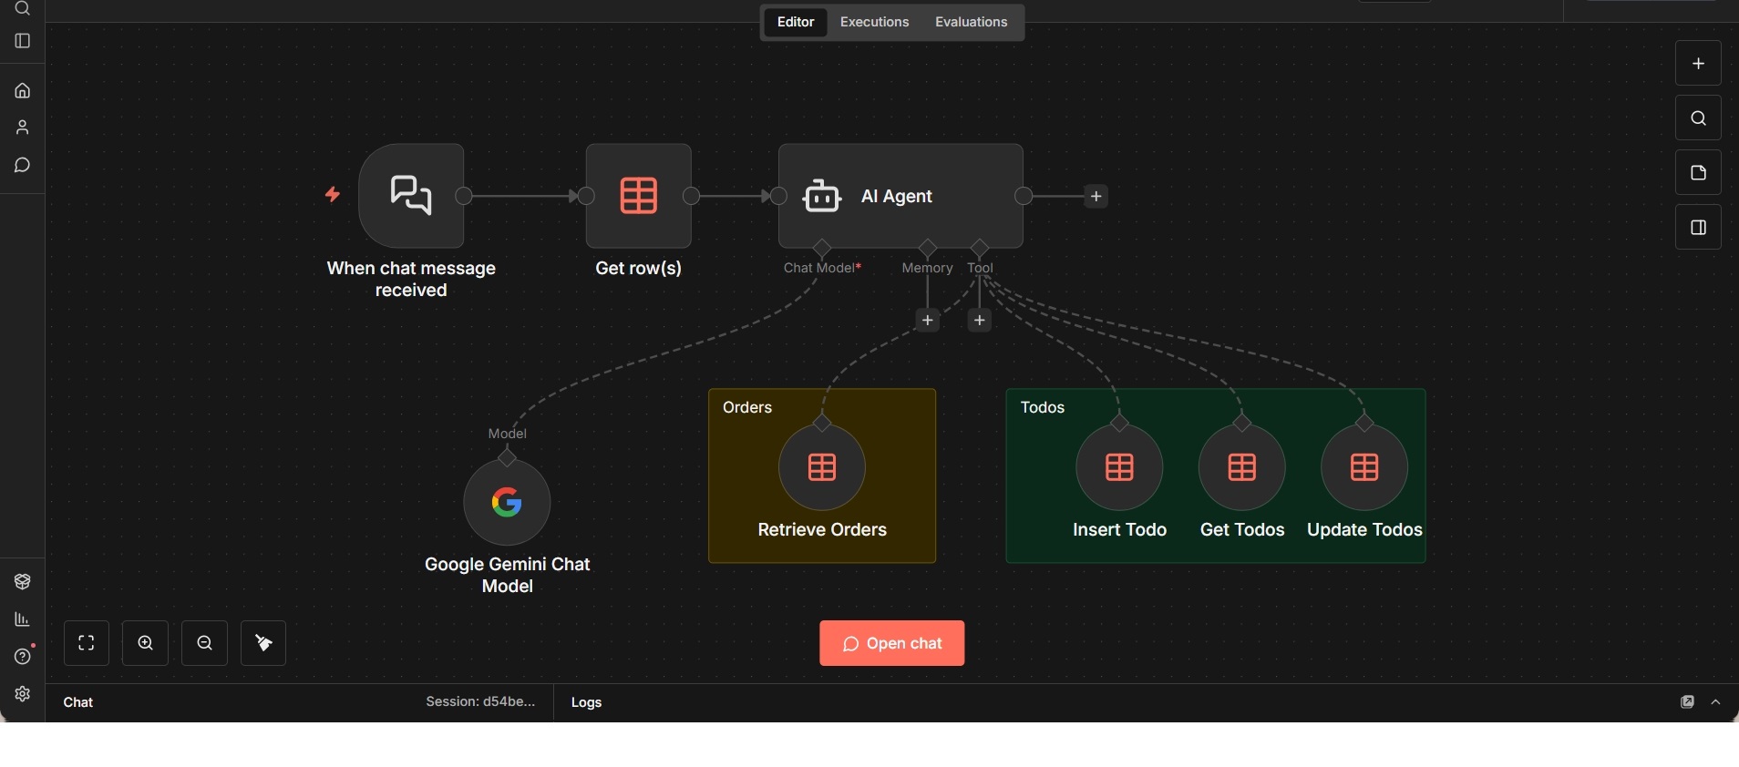Toggle the left sidebar panel icon
1739x767 pixels.
23,41
